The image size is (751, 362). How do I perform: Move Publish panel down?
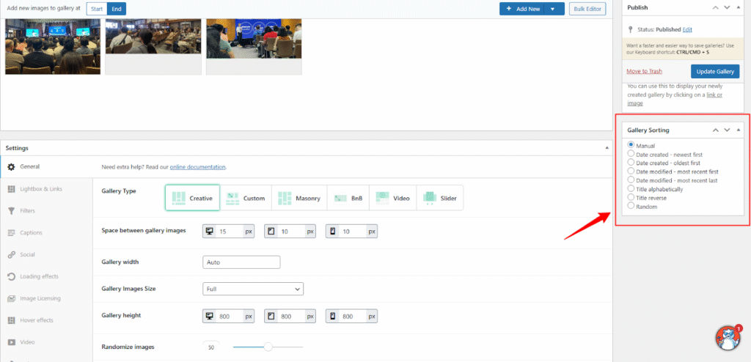tap(727, 7)
